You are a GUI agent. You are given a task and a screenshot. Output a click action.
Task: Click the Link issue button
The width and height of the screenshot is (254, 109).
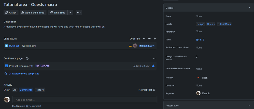pos(58,13)
